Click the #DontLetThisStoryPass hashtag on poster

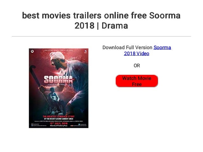coord(59,126)
